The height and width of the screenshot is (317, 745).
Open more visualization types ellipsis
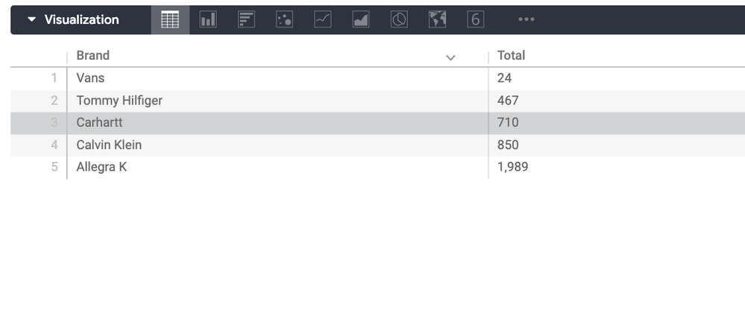point(526,19)
